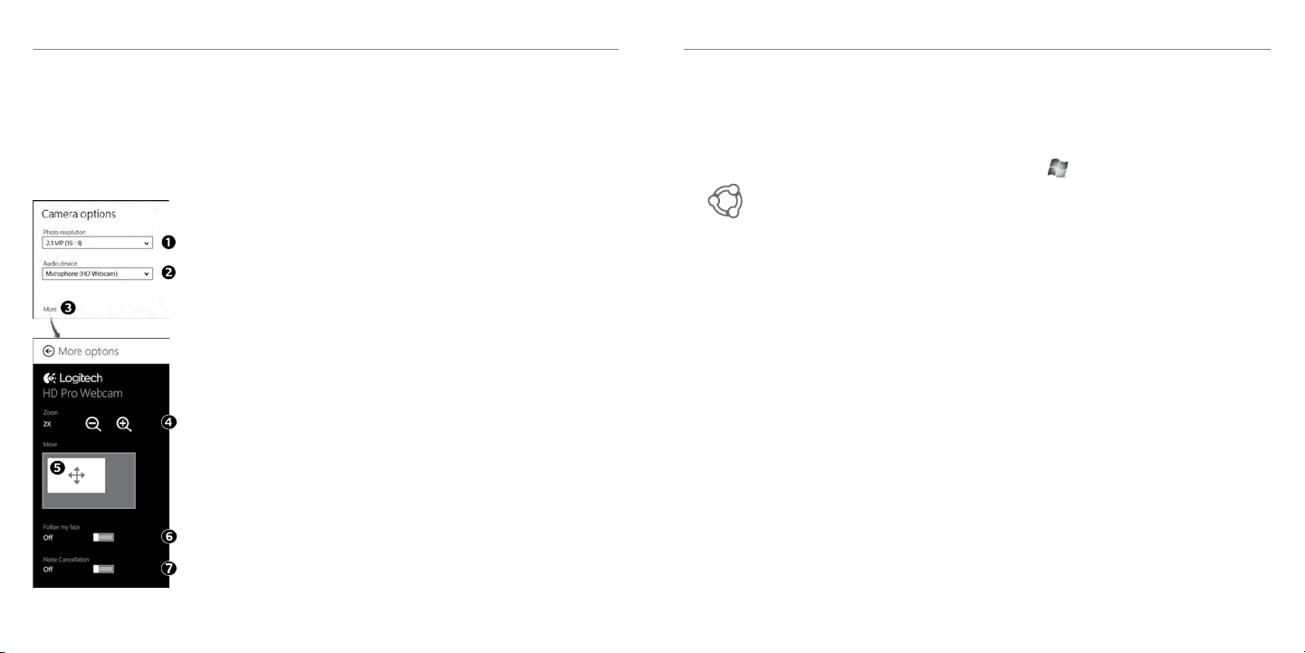Click the More options header text
Image resolution: width=1305 pixels, height=653 pixels.
[88, 351]
